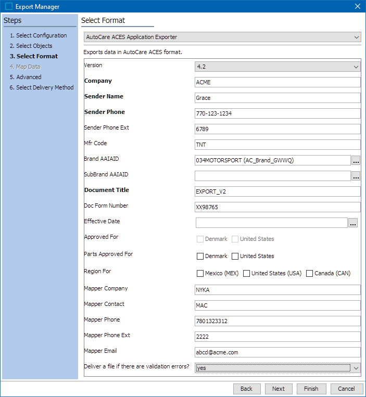366x397 pixels.
Task: Click the Sender Name field with Grace
Action: 277,98
